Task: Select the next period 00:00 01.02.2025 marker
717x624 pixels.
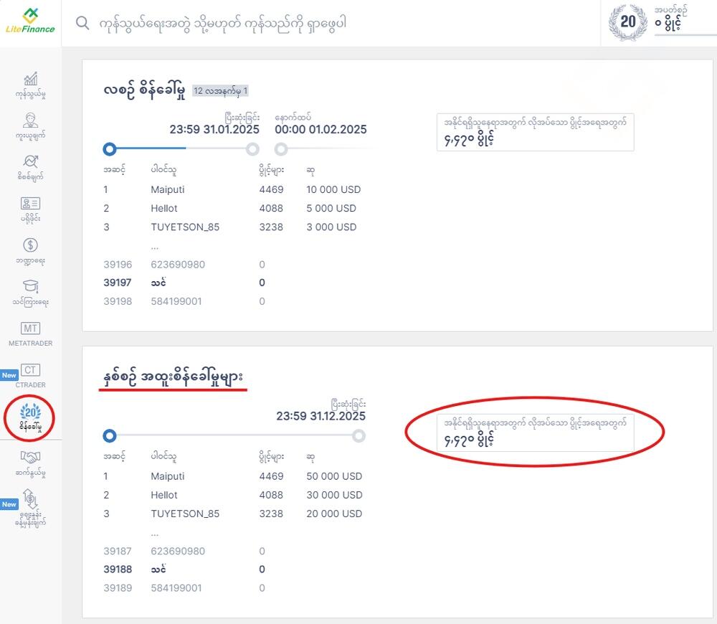Action: click(281, 149)
